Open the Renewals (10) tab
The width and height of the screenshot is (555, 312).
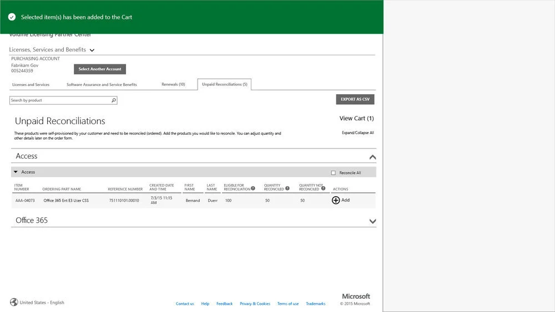pos(173,84)
